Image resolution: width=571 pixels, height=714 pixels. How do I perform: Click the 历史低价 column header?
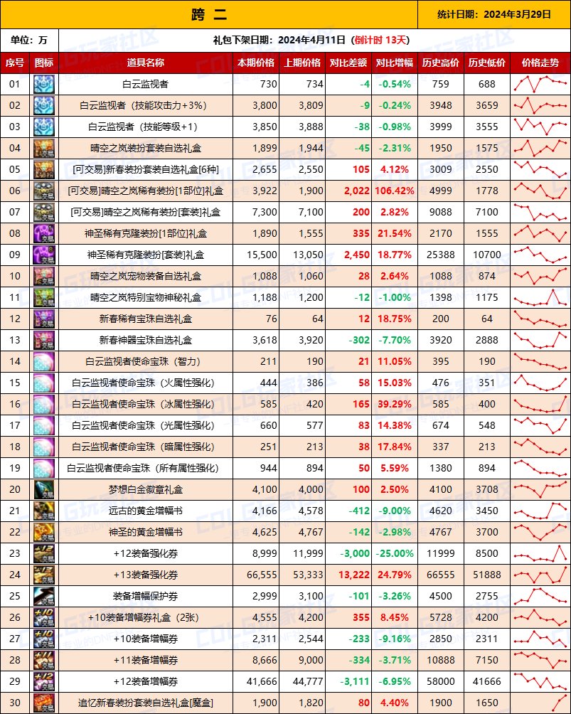[487, 63]
